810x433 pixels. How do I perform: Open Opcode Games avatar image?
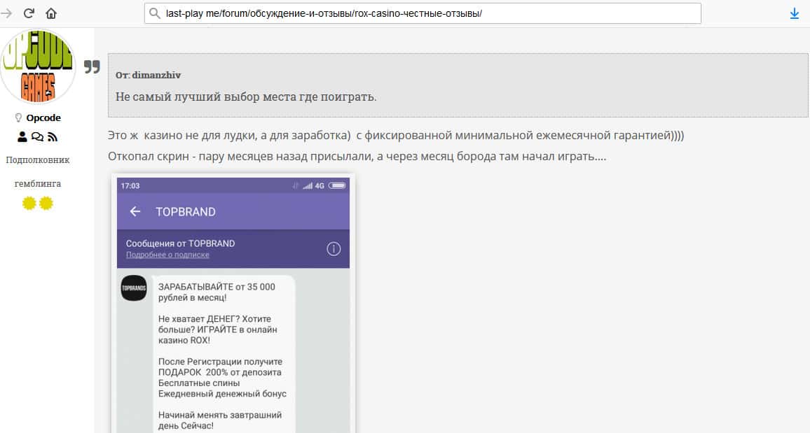pos(38,66)
